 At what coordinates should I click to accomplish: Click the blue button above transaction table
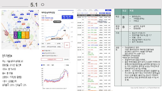(108, 10)
